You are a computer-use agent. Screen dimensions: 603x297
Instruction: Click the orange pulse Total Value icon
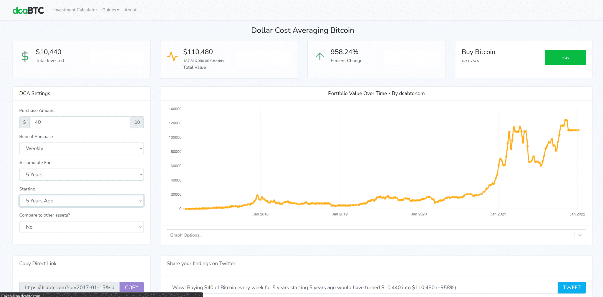tap(172, 56)
